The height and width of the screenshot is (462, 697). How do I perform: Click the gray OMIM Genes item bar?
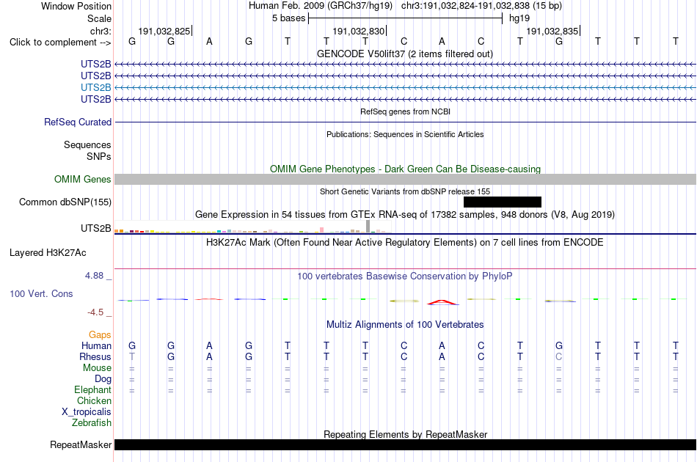(x=405, y=179)
